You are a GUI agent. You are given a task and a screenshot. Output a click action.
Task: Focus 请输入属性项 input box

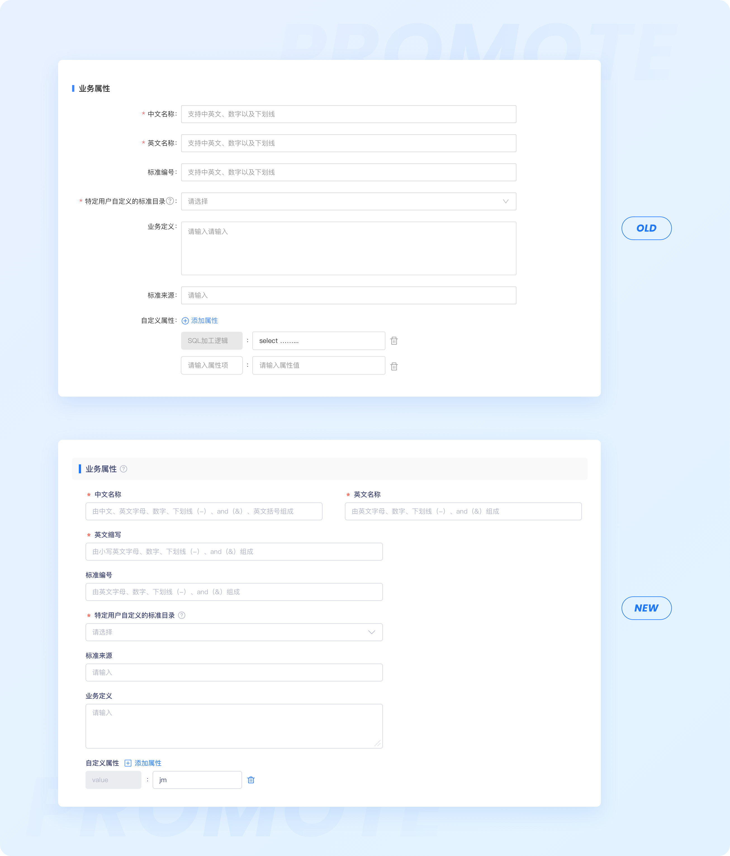tap(212, 366)
